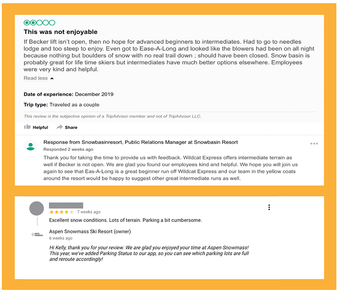The width and height of the screenshot is (338, 293).
Task: Click the '7 weeks ago' timestamp
Action: tap(89, 212)
